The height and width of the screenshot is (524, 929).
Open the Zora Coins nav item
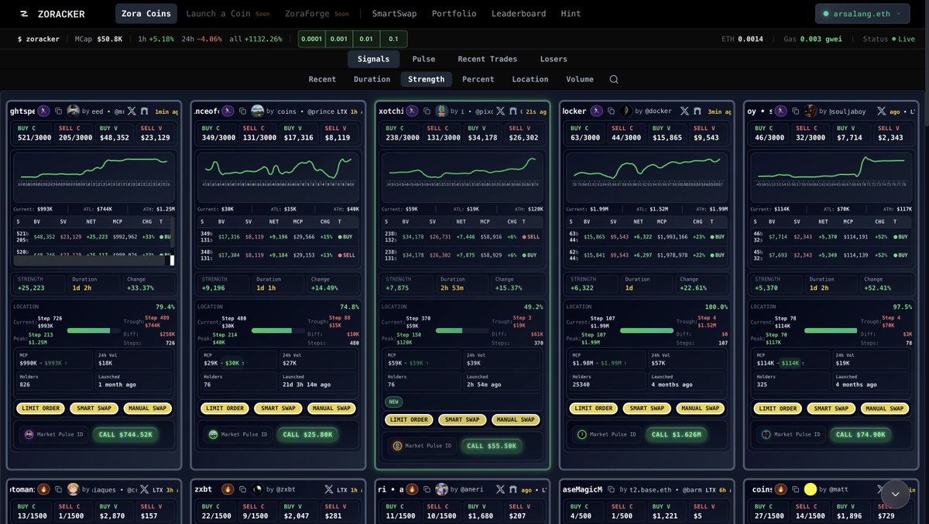146,13
